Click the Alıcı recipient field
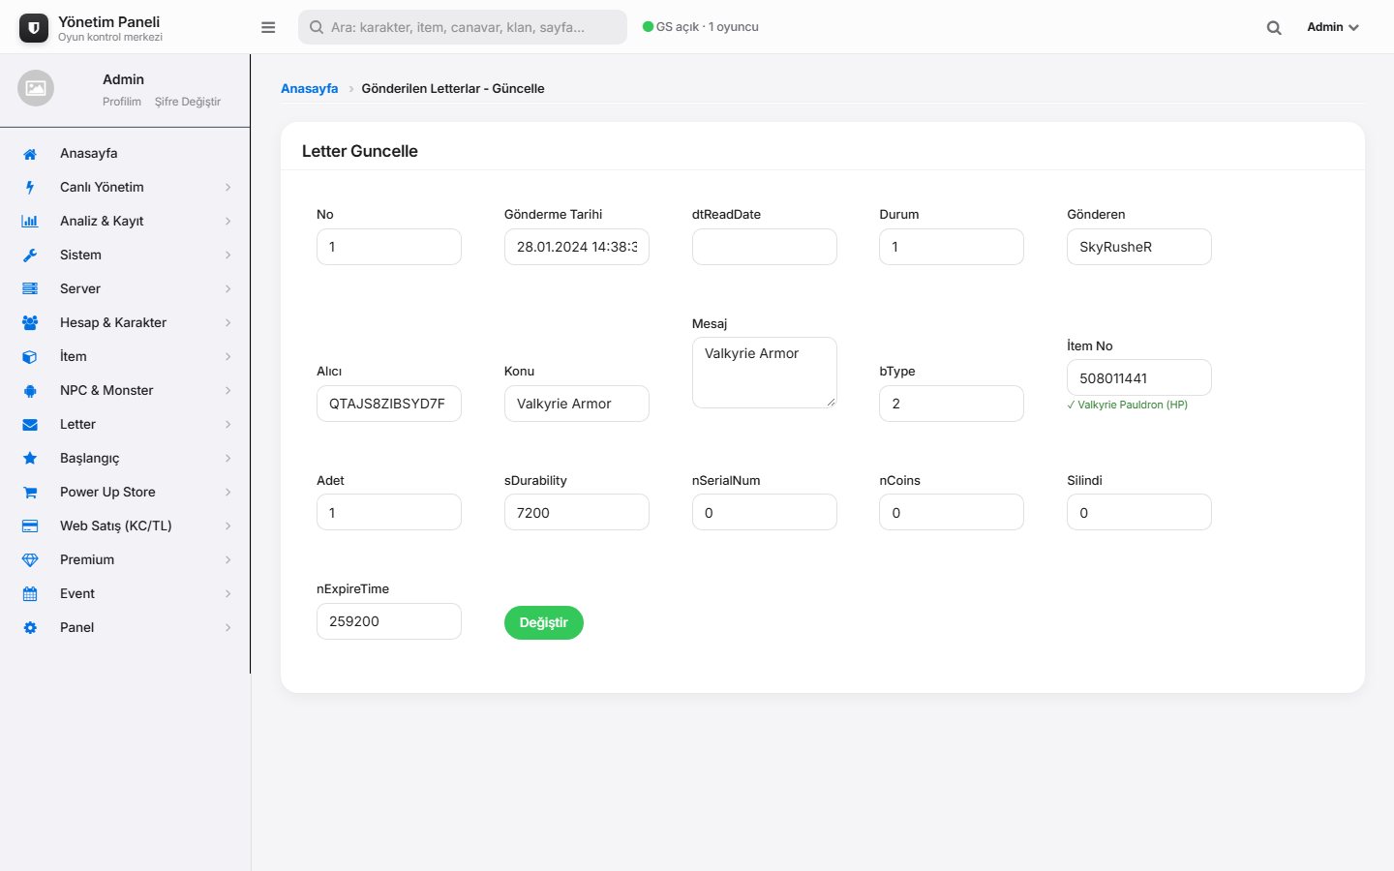 [389, 404]
